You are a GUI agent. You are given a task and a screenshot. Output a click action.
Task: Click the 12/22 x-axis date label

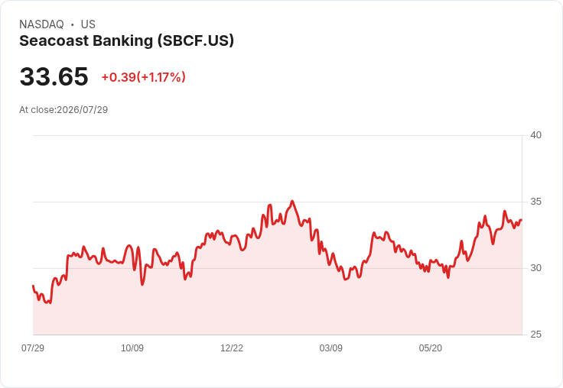(x=232, y=348)
